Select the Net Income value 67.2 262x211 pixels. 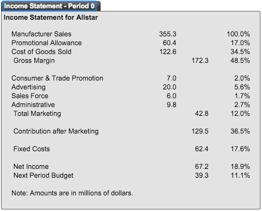pyautogui.click(x=202, y=166)
